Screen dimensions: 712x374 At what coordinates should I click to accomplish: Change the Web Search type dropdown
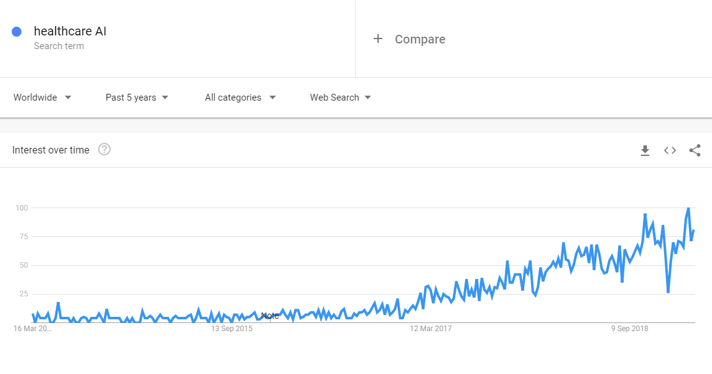pos(341,98)
